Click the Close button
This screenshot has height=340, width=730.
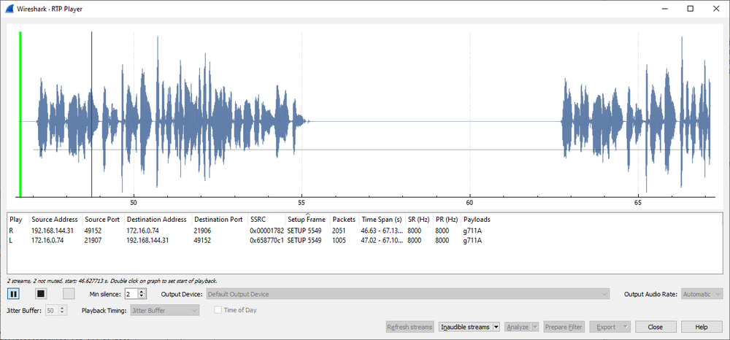coord(655,327)
